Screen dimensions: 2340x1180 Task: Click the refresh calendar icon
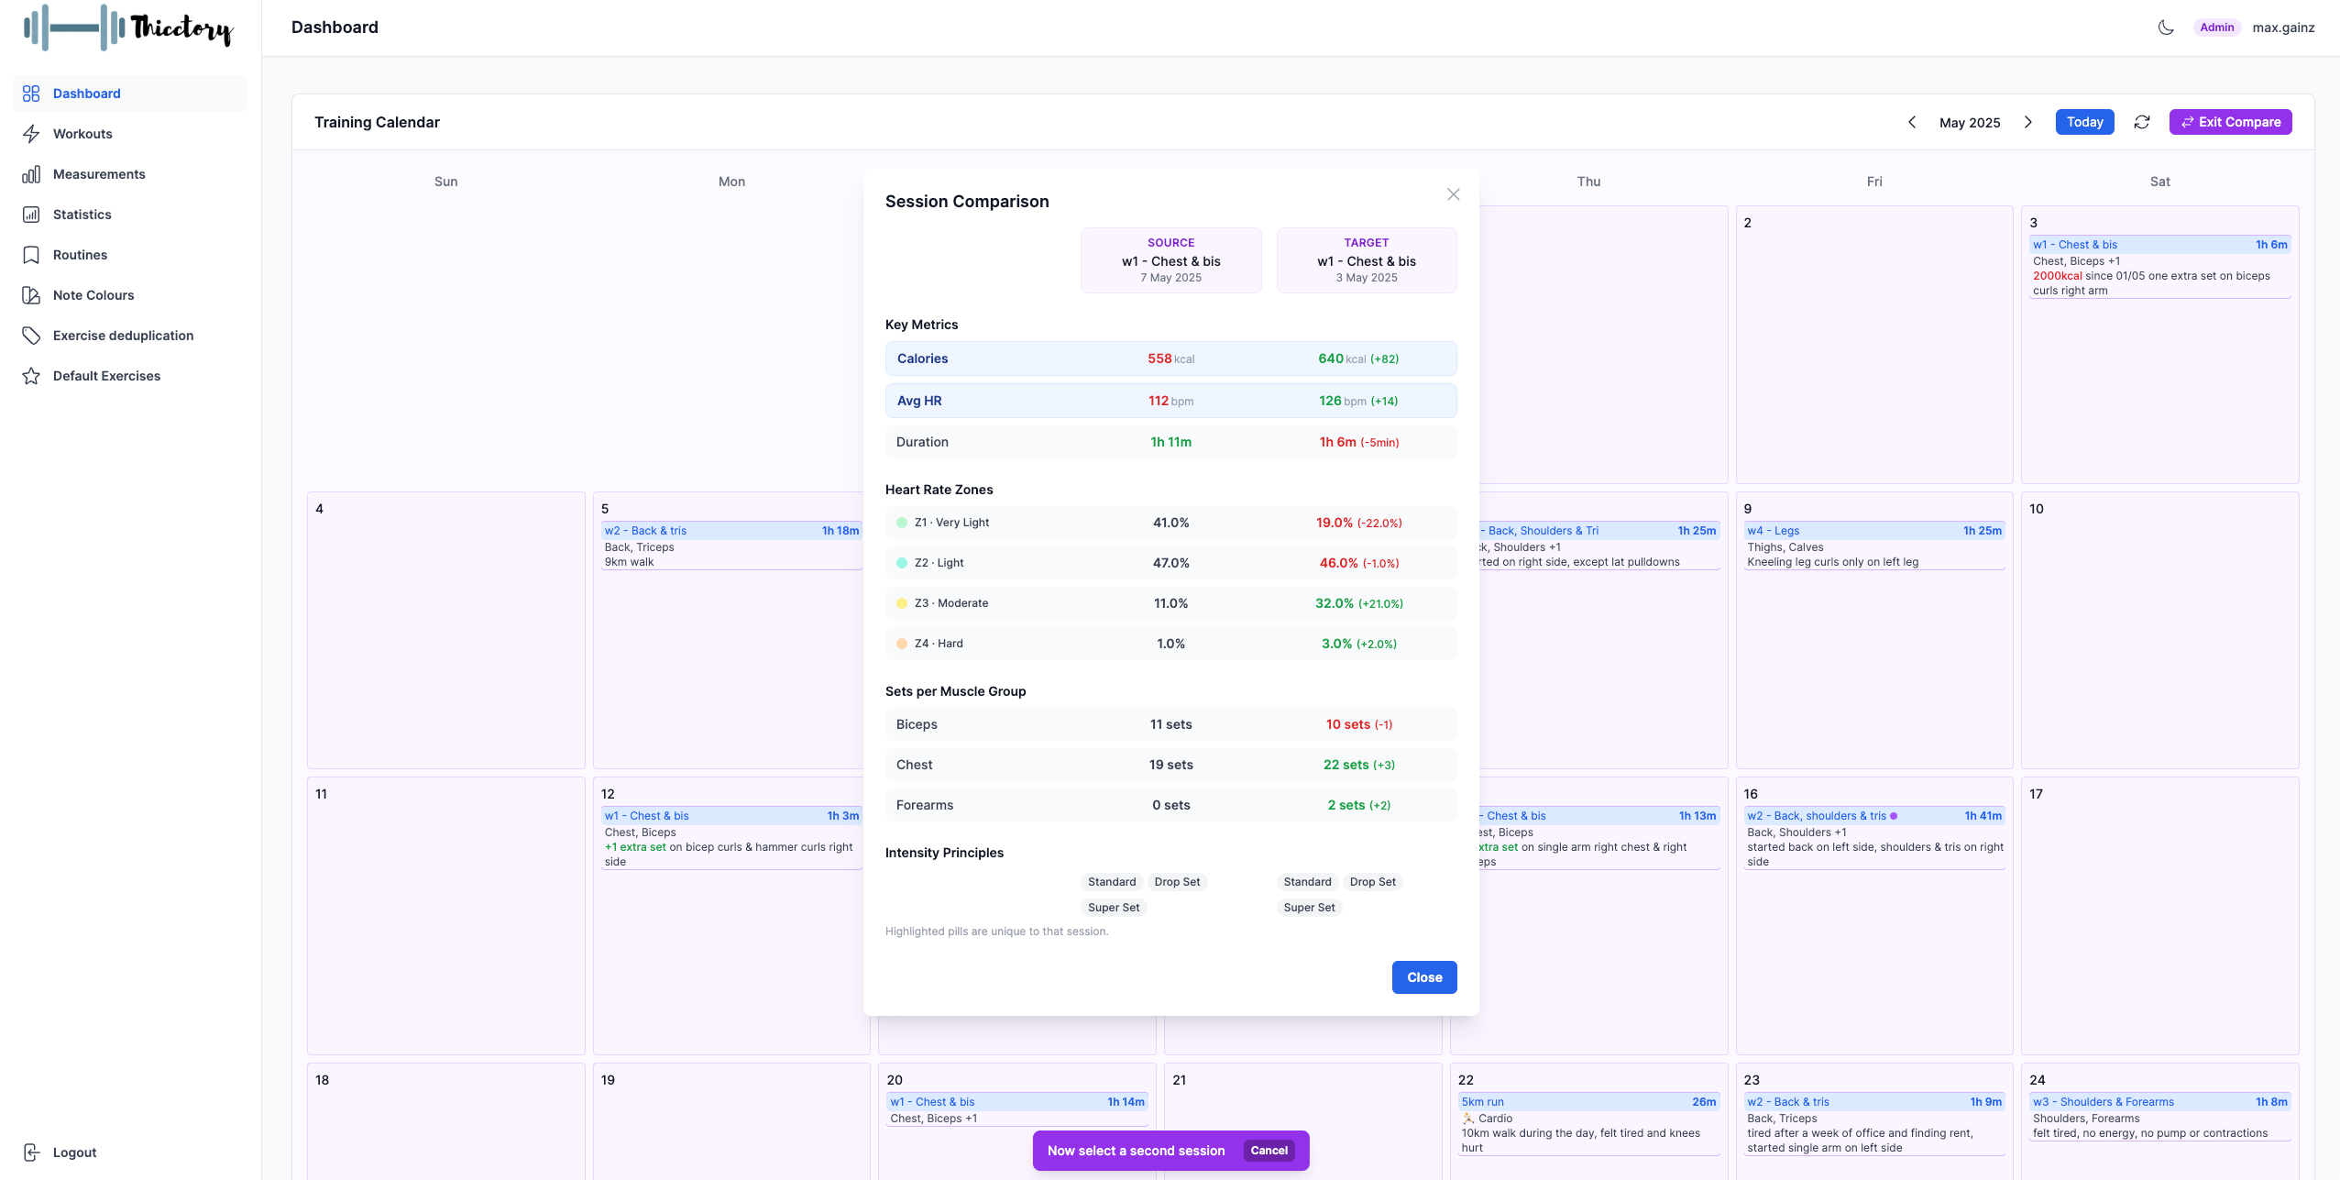click(2142, 122)
